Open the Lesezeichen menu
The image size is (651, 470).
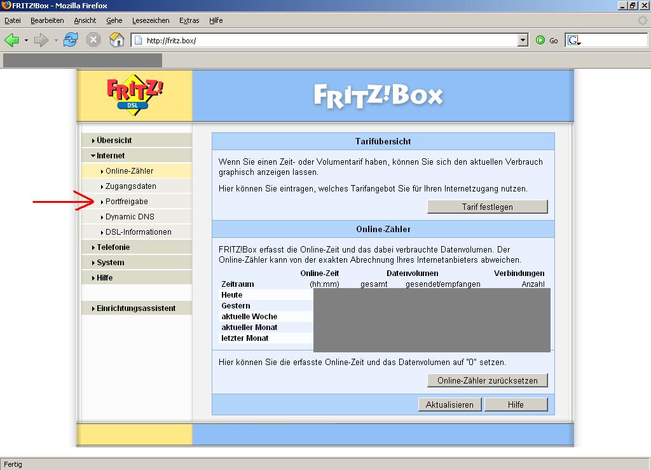coord(147,20)
